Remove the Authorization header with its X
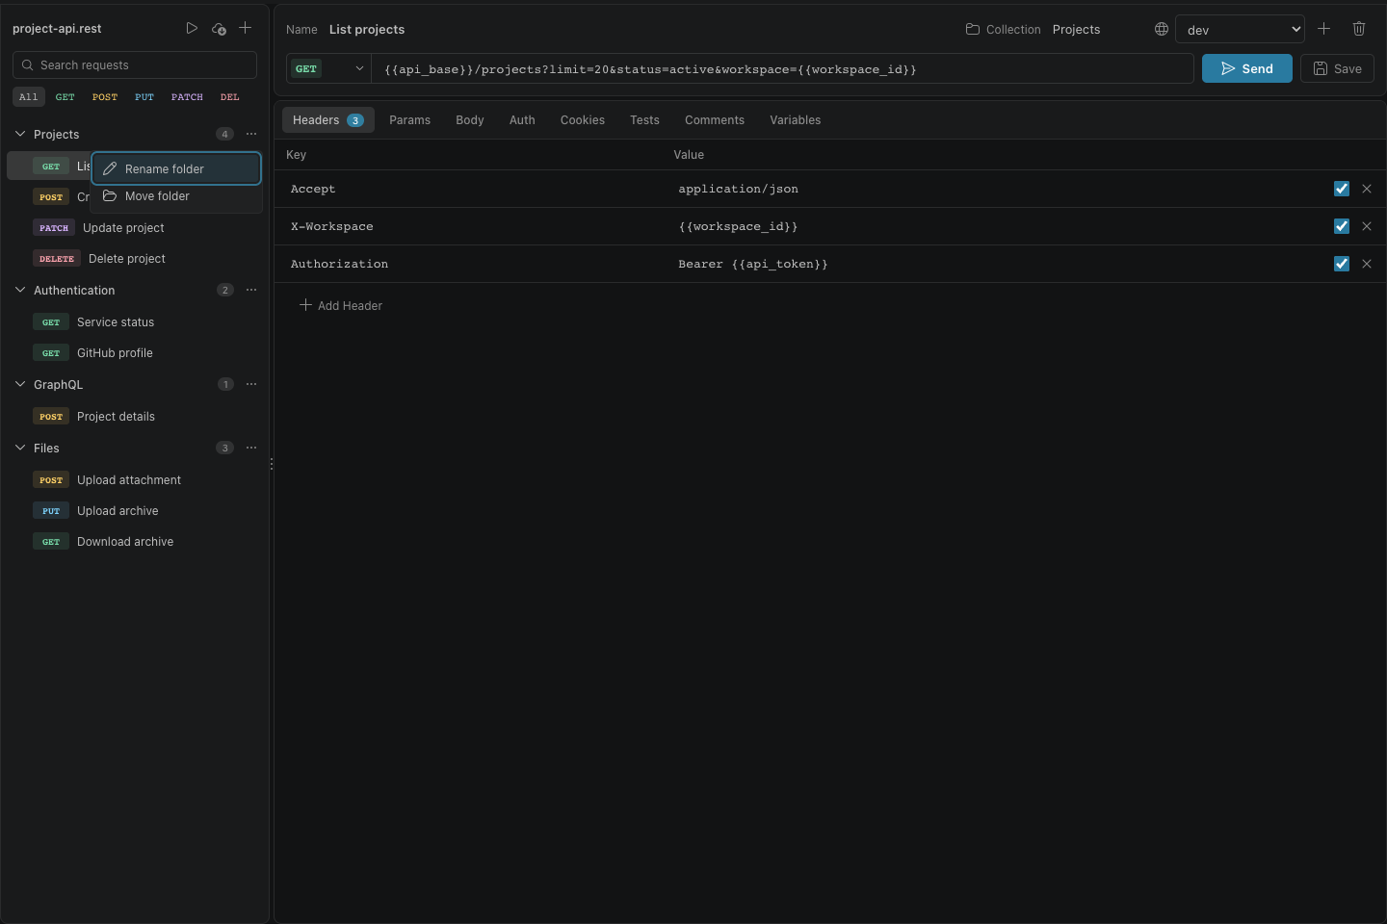The height and width of the screenshot is (924, 1387). pyautogui.click(x=1367, y=264)
